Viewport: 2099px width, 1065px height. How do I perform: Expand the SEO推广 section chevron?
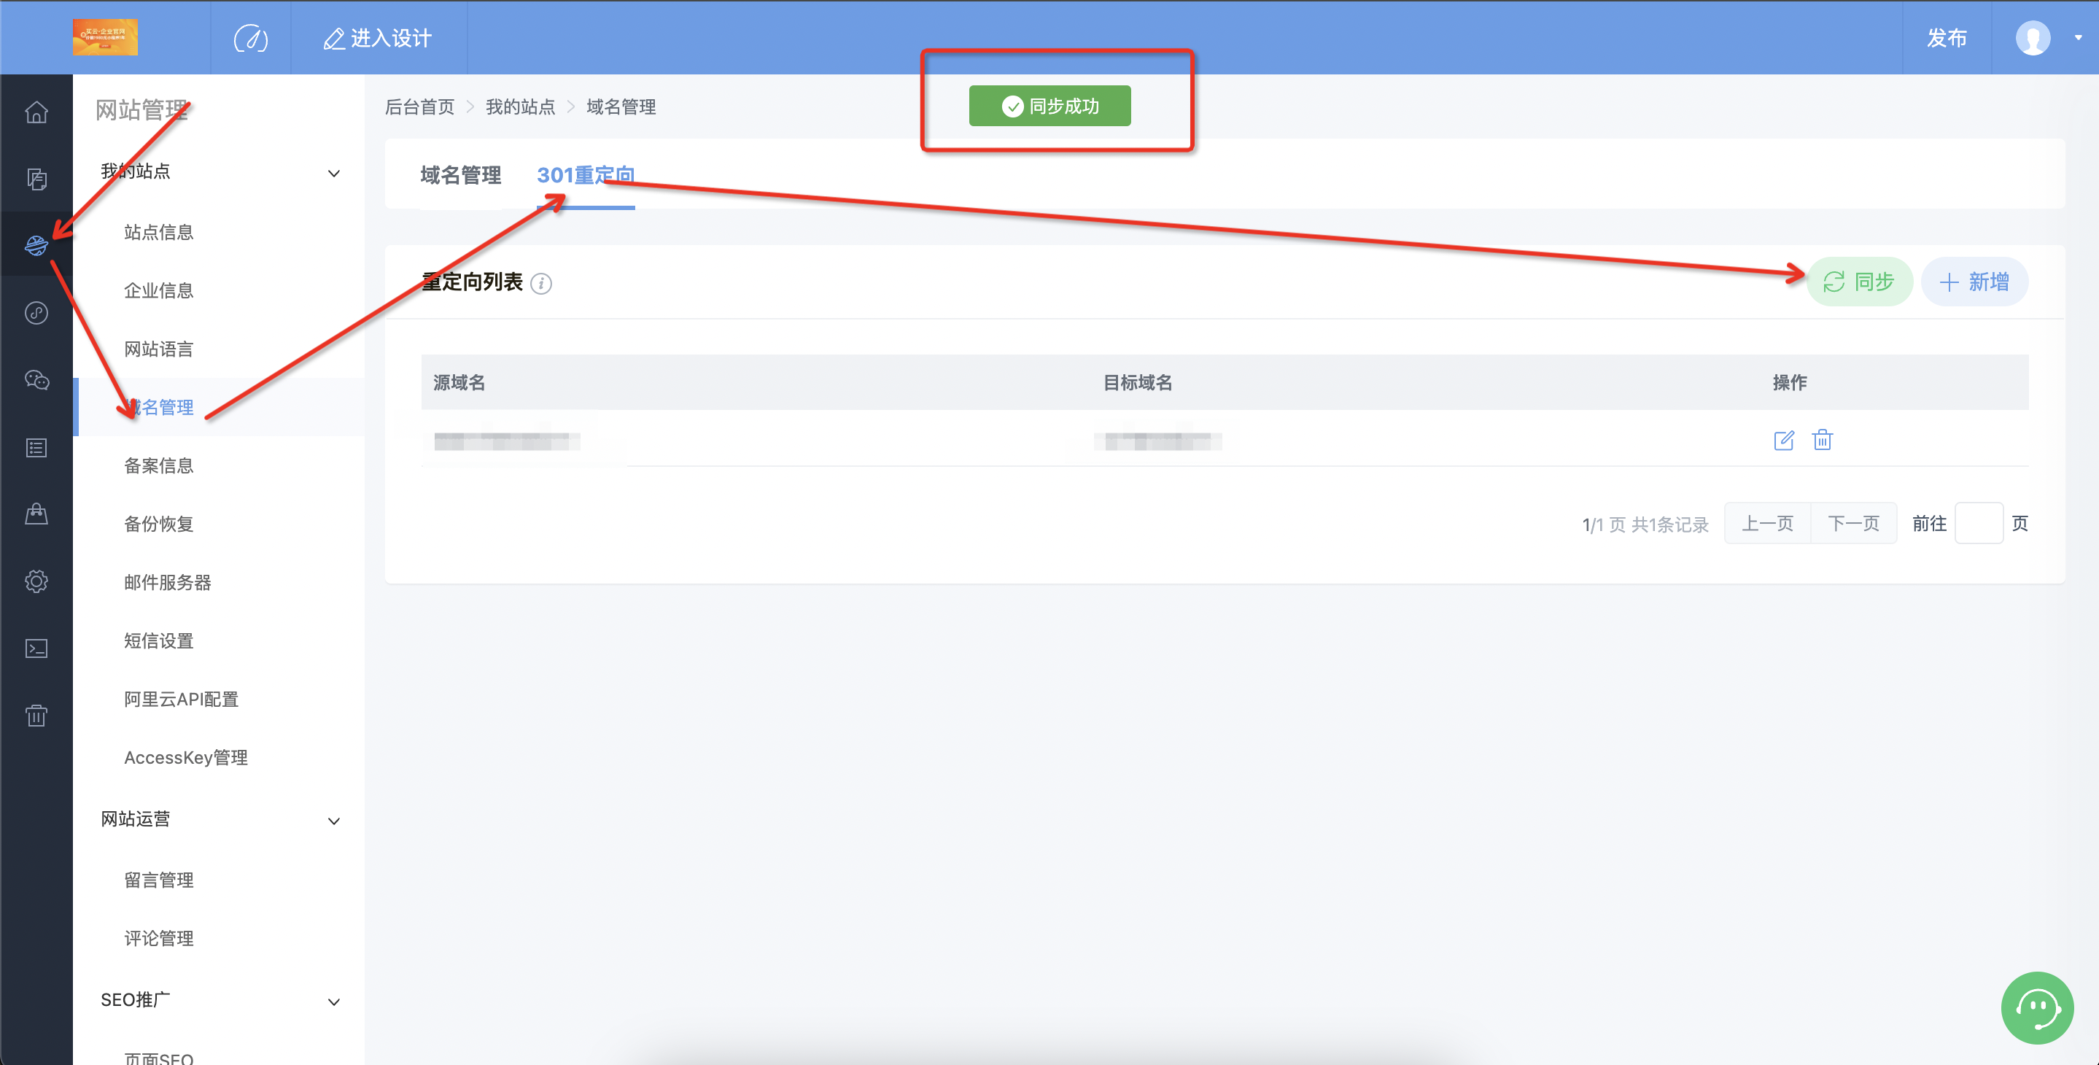coord(333,1002)
